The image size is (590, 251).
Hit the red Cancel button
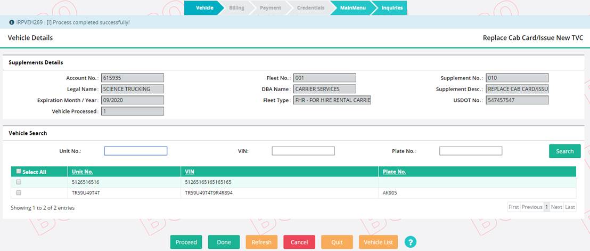(299, 242)
